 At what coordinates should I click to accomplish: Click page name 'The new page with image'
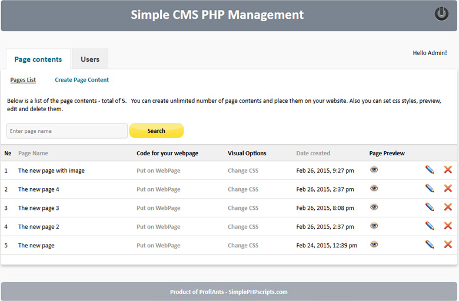[51, 170]
